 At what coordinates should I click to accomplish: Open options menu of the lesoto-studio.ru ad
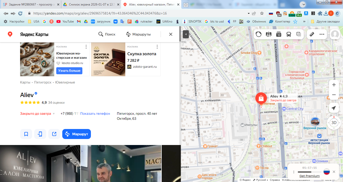pos(86,47)
